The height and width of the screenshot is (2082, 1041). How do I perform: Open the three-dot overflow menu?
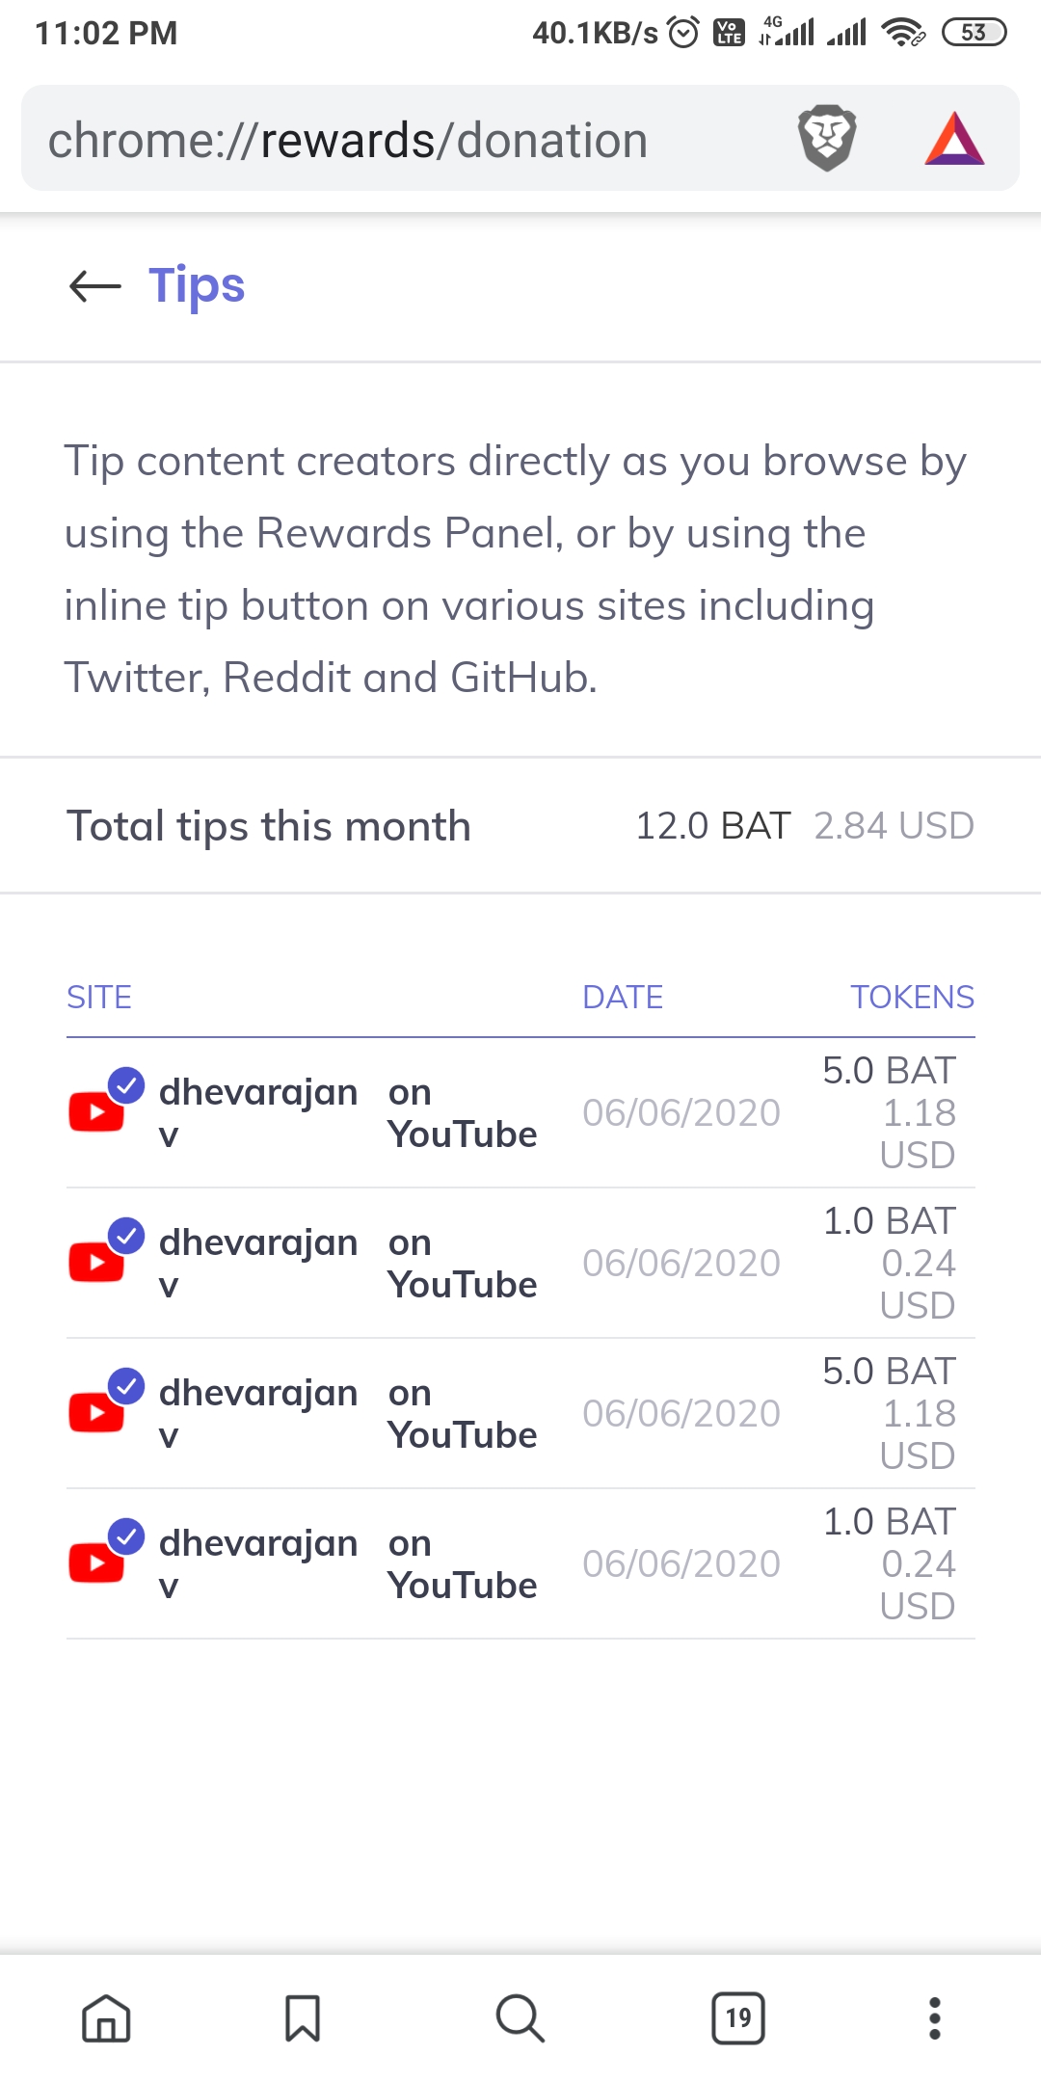coord(934,2018)
